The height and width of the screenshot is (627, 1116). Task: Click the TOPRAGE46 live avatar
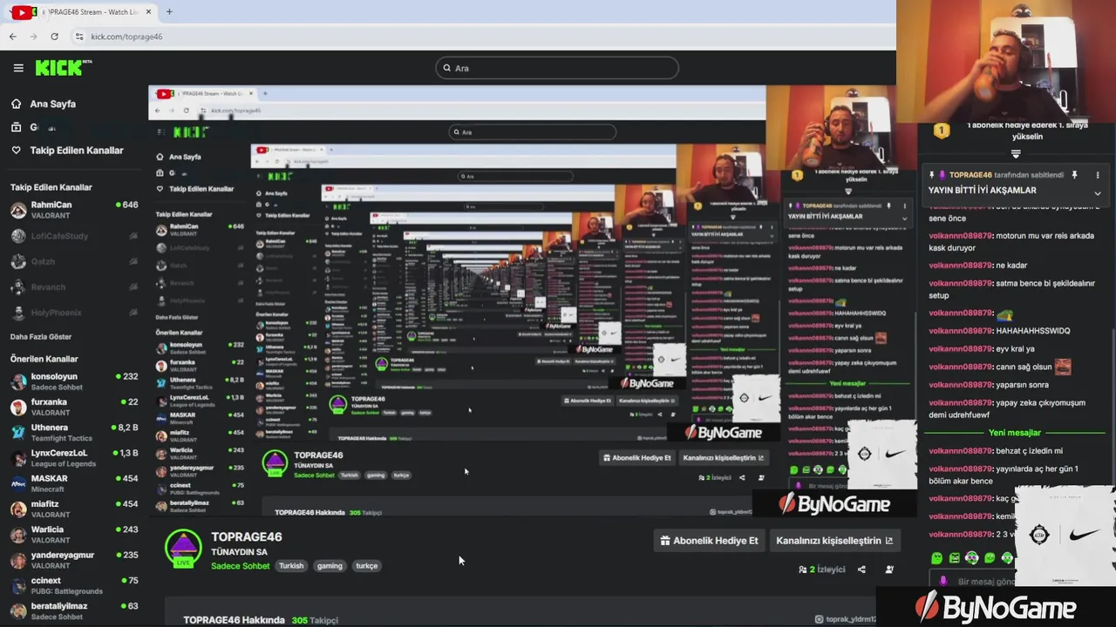[183, 549]
